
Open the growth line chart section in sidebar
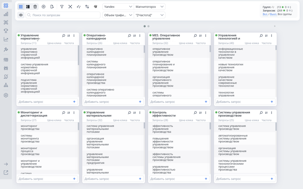[x=6, y=39]
